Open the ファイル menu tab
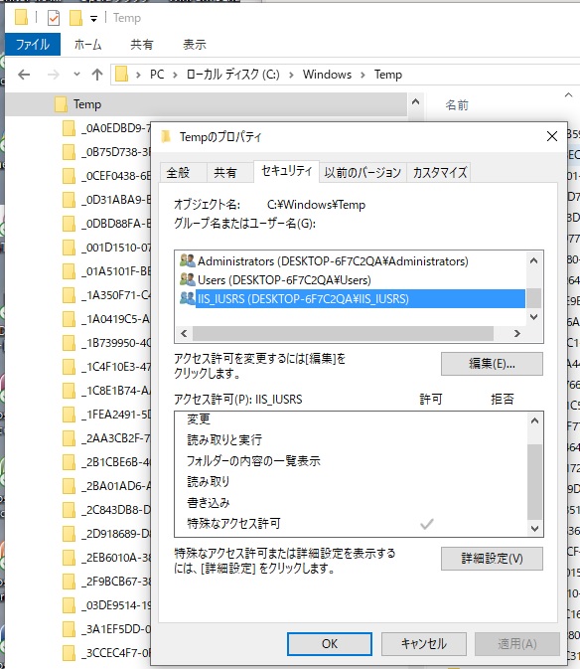 pyautogui.click(x=33, y=45)
